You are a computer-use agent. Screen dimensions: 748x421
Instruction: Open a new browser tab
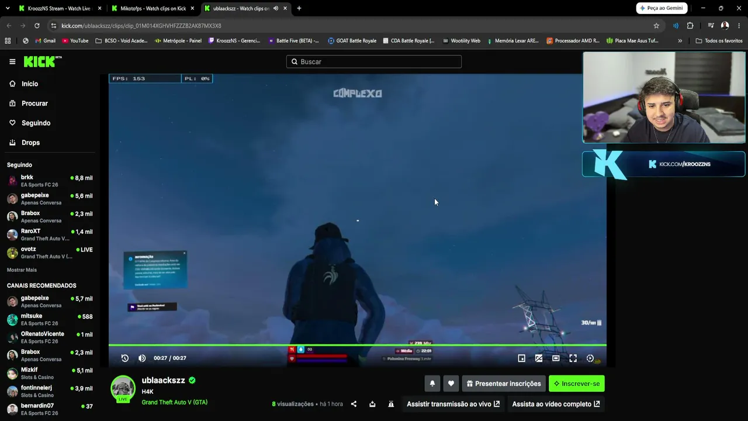pyautogui.click(x=299, y=9)
